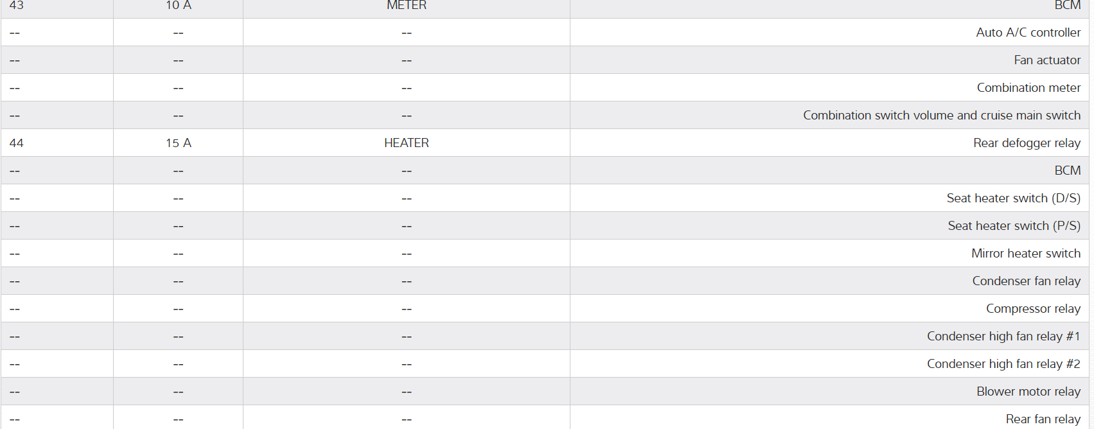The width and height of the screenshot is (1094, 429).
Task: Click the Condenser fan relay cell
Action: (1026, 281)
